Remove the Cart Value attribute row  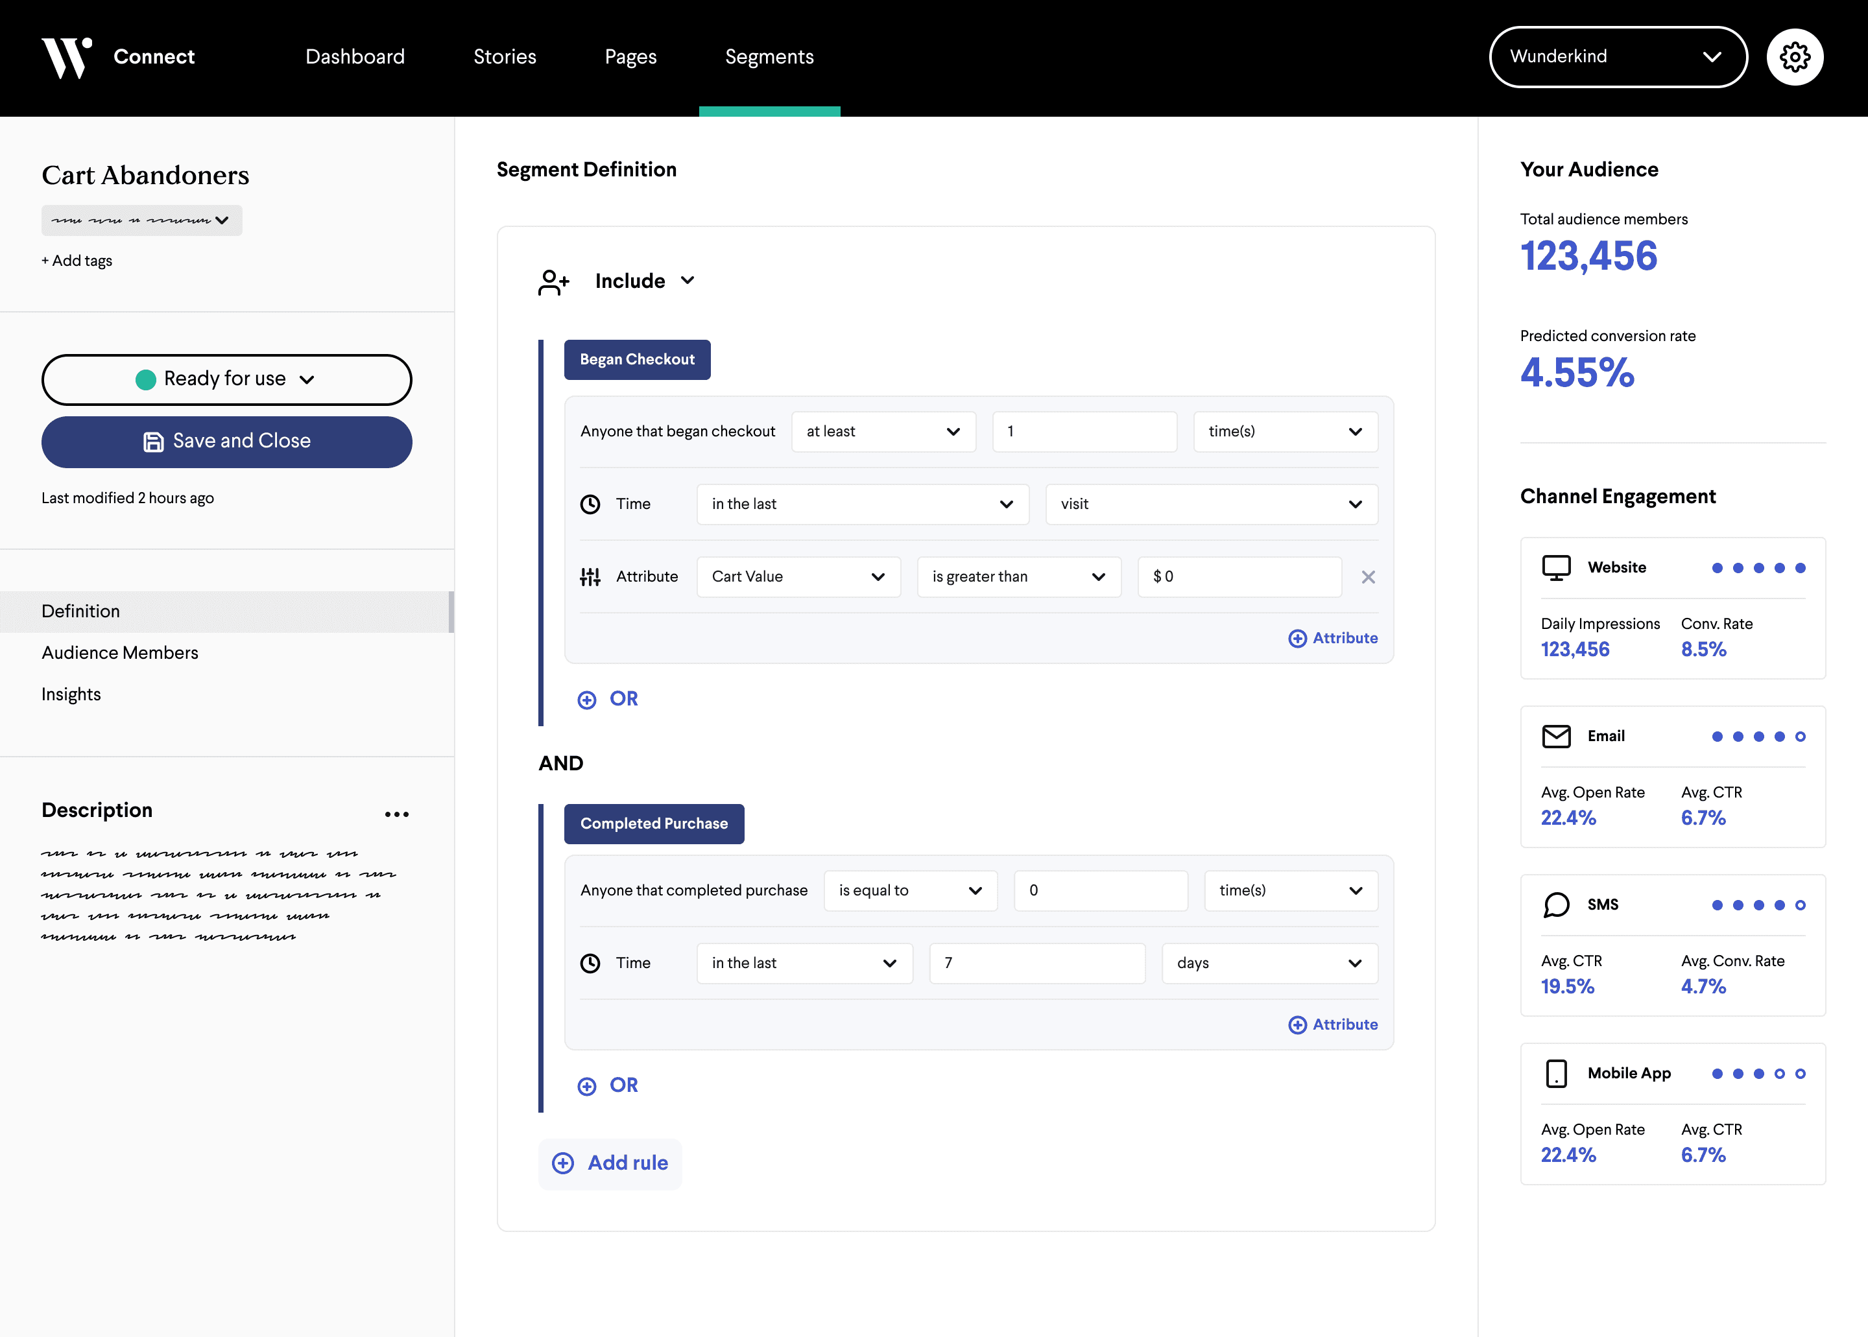[x=1368, y=577]
